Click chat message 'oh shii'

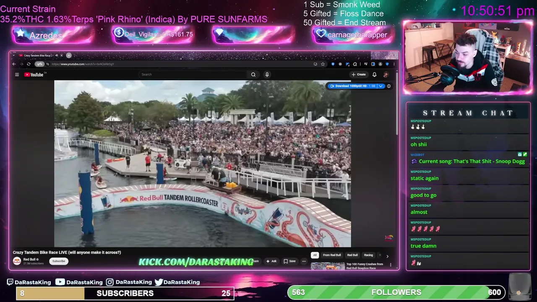click(x=419, y=144)
